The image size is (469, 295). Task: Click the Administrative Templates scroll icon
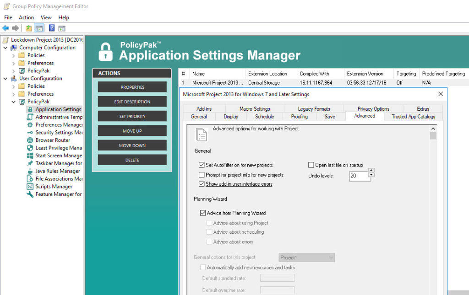[30, 117]
